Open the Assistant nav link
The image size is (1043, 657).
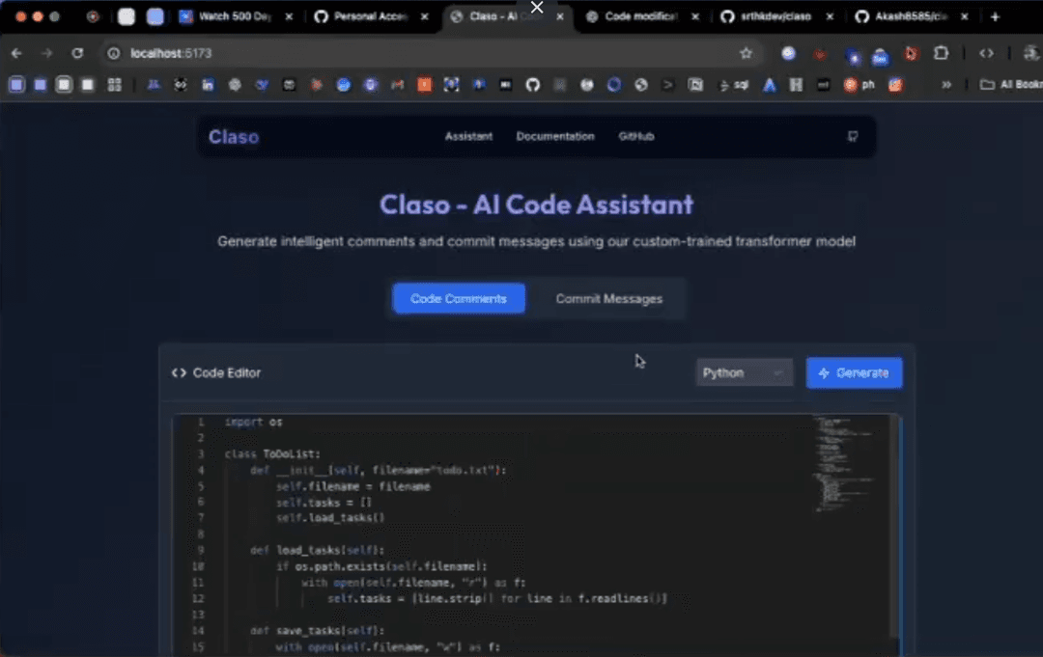click(x=468, y=136)
